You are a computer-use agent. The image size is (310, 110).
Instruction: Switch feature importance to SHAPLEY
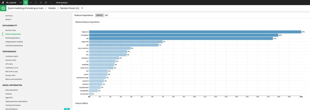[x=99, y=15]
